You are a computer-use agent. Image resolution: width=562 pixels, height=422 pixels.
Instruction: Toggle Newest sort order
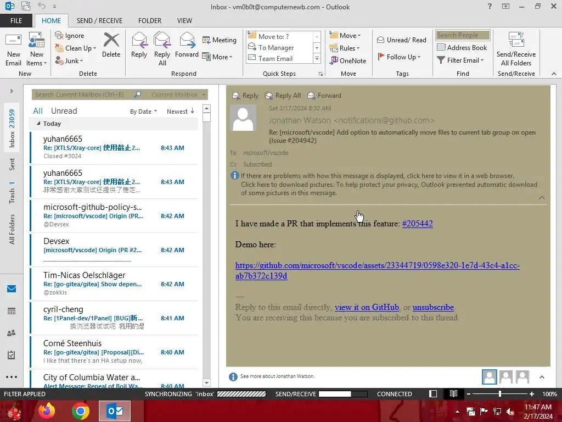click(180, 112)
